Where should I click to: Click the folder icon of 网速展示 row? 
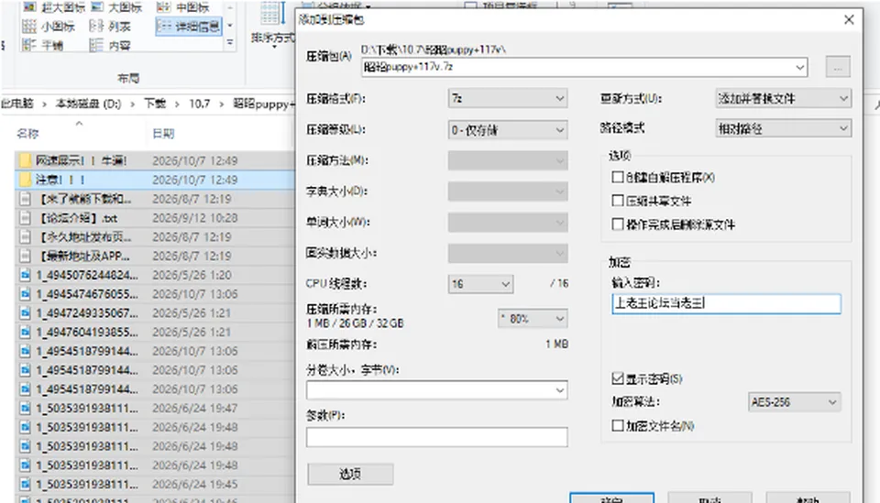coord(25,160)
